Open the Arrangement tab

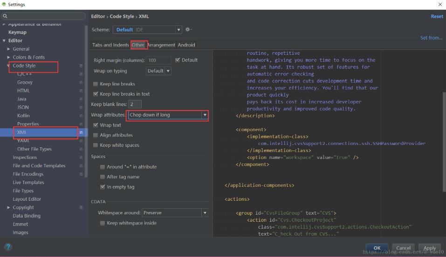click(161, 45)
